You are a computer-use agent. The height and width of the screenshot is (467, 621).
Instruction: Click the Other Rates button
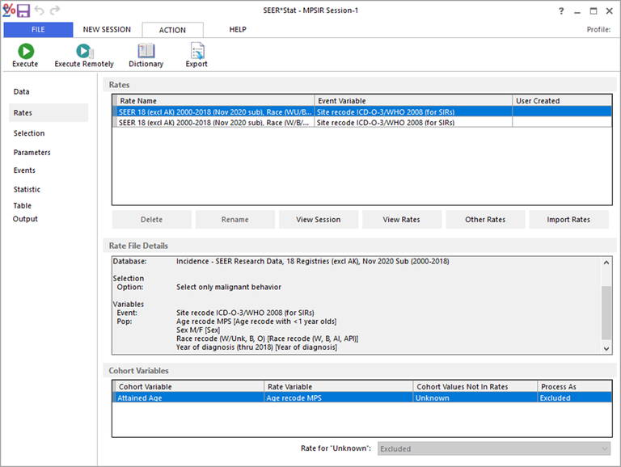click(485, 220)
